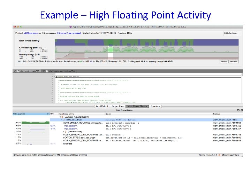The width and height of the screenshot is (251, 188).
Task: Click the Functions on line column header
Action: (x=81, y=114)
